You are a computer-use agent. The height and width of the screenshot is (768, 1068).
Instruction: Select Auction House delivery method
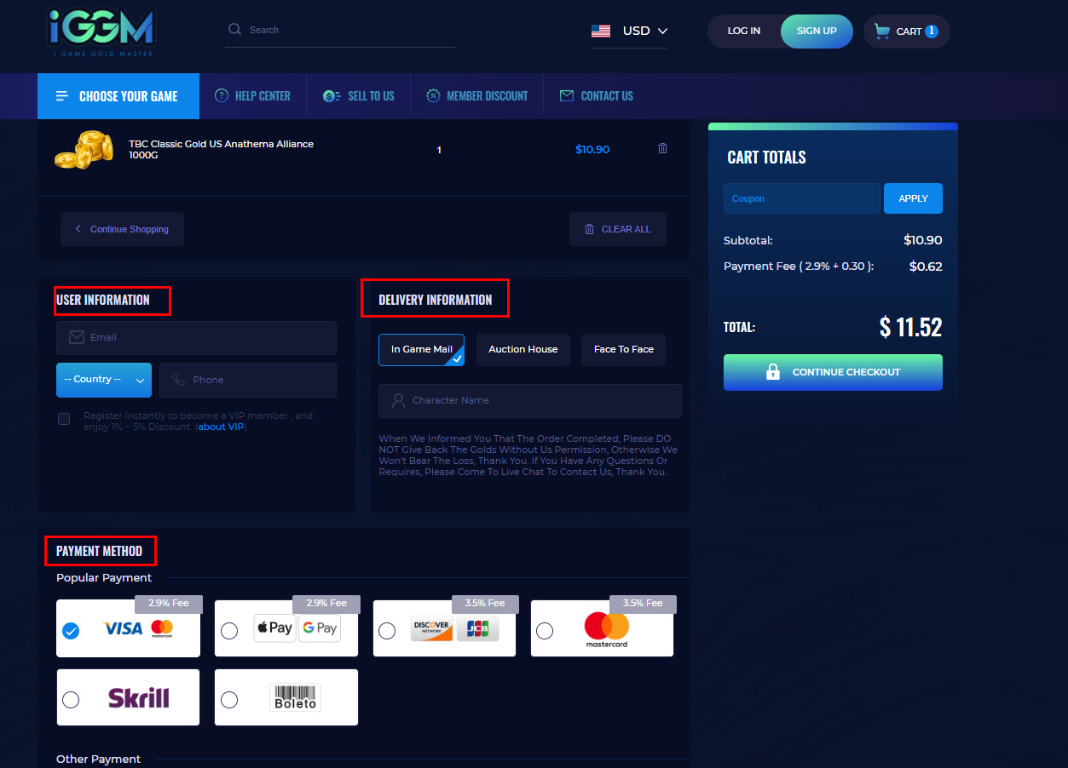(522, 350)
